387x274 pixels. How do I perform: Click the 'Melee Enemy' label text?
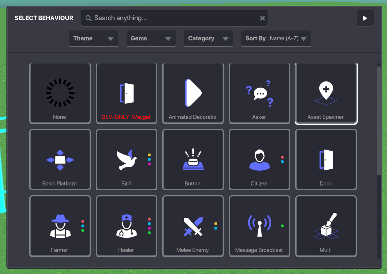(x=192, y=250)
